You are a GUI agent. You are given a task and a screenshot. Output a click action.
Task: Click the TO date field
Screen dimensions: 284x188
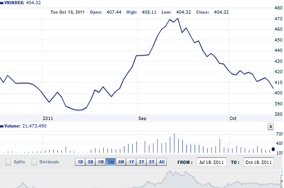click(x=259, y=162)
